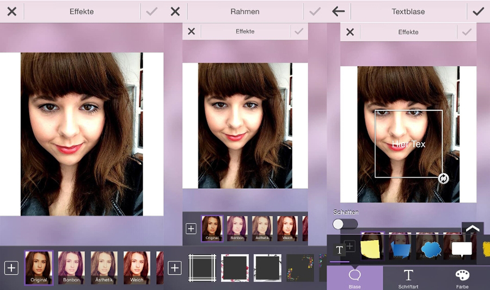Select the white crosshatch frame thumbnail
The width and height of the screenshot is (490, 290).
click(x=202, y=268)
